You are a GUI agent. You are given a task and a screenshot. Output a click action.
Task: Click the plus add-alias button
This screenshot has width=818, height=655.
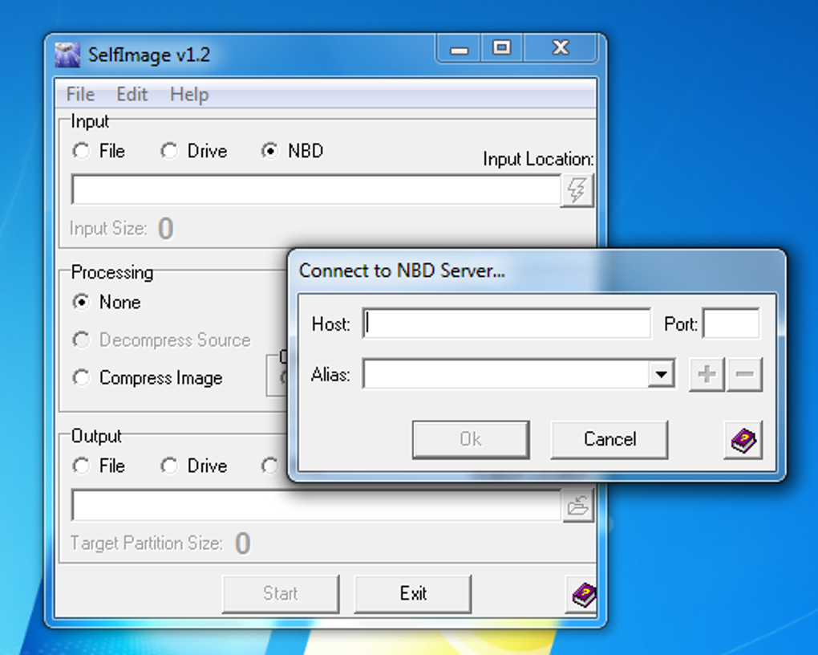[x=707, y=374]
